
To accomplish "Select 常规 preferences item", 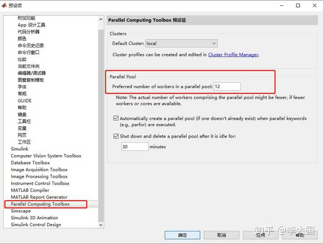I will coord(22,93).
